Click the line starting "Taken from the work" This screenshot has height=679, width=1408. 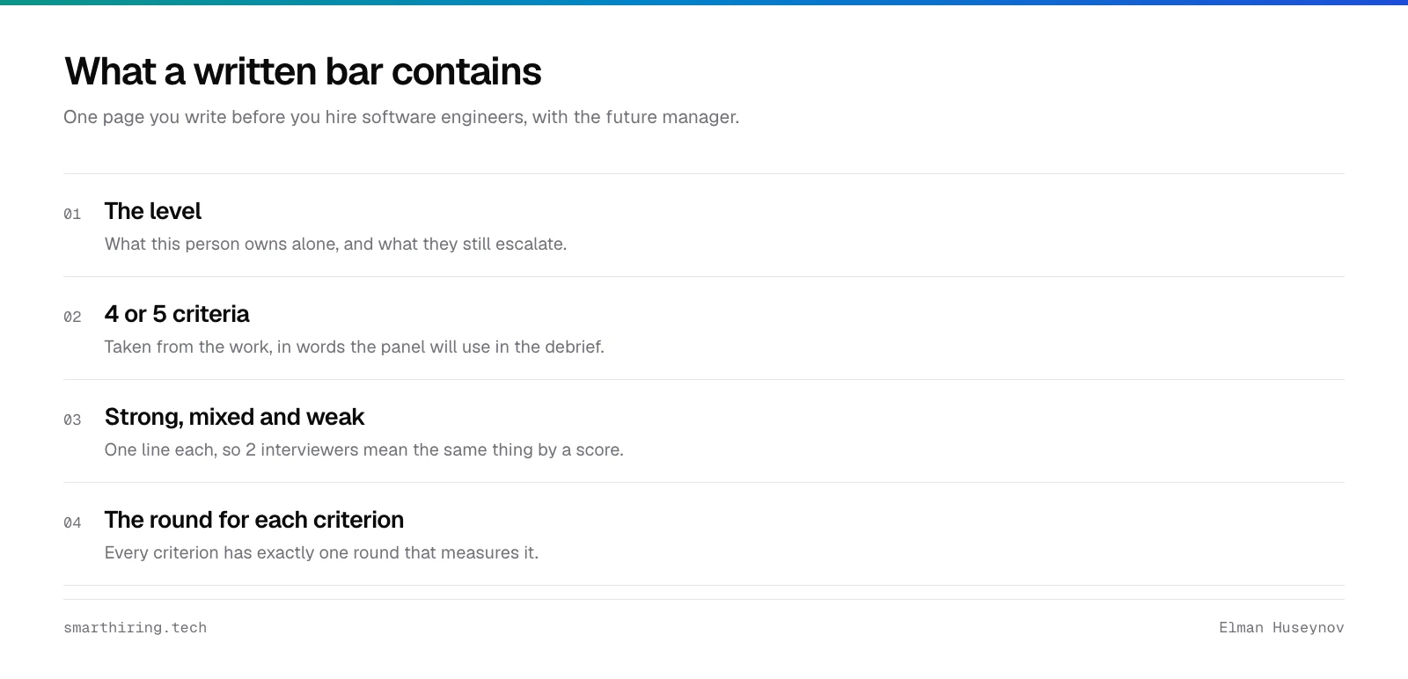pos(355,347)
